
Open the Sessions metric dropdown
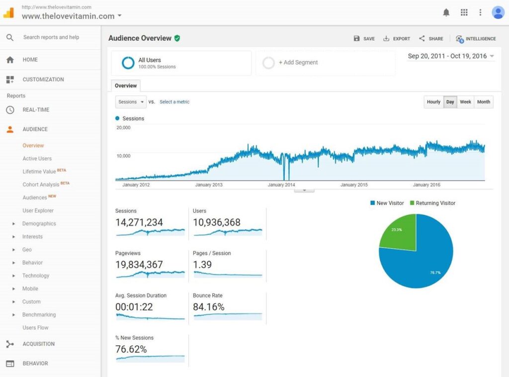tap(131, 102)
